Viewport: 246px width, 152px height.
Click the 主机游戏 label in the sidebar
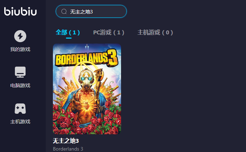pyautogui.click(x=20, y=122)
